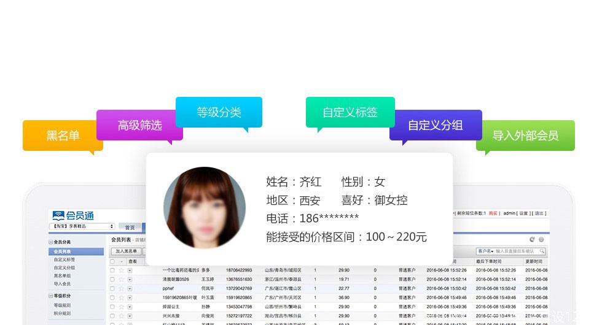Click the teal 自定义标签 bubble
594x325 pixels.
(350, 112)
